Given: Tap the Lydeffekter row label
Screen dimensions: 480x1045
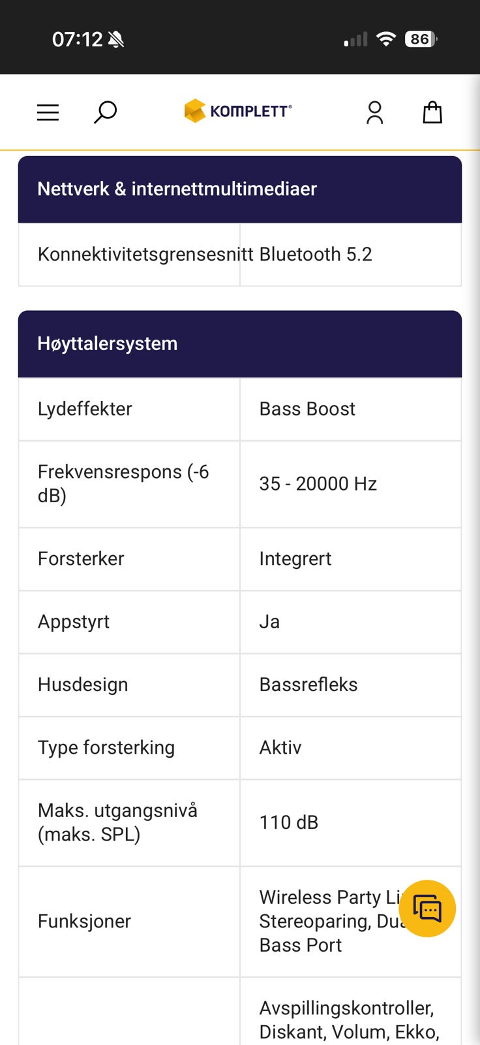Looking at the screenshot, I should pyautogui.click(x=85, y=409).
